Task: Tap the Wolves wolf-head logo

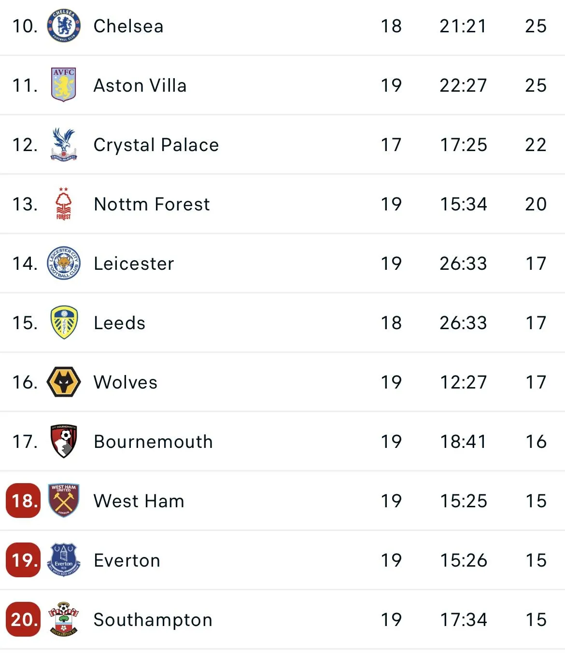Action: (x=64, y=382)
